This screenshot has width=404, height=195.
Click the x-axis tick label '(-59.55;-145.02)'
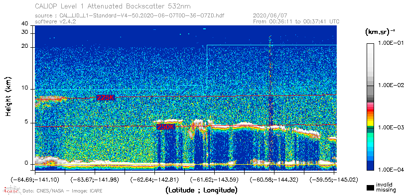point(334,180)
